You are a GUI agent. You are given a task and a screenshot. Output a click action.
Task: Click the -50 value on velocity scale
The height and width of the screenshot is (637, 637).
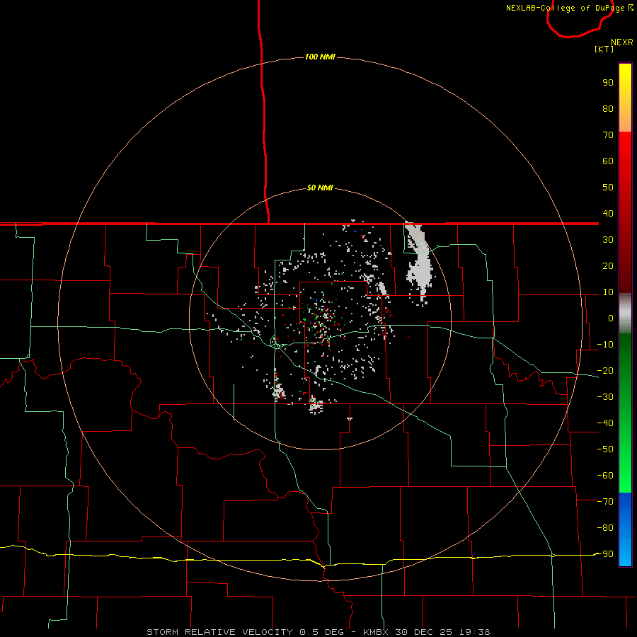pos(605,449)
